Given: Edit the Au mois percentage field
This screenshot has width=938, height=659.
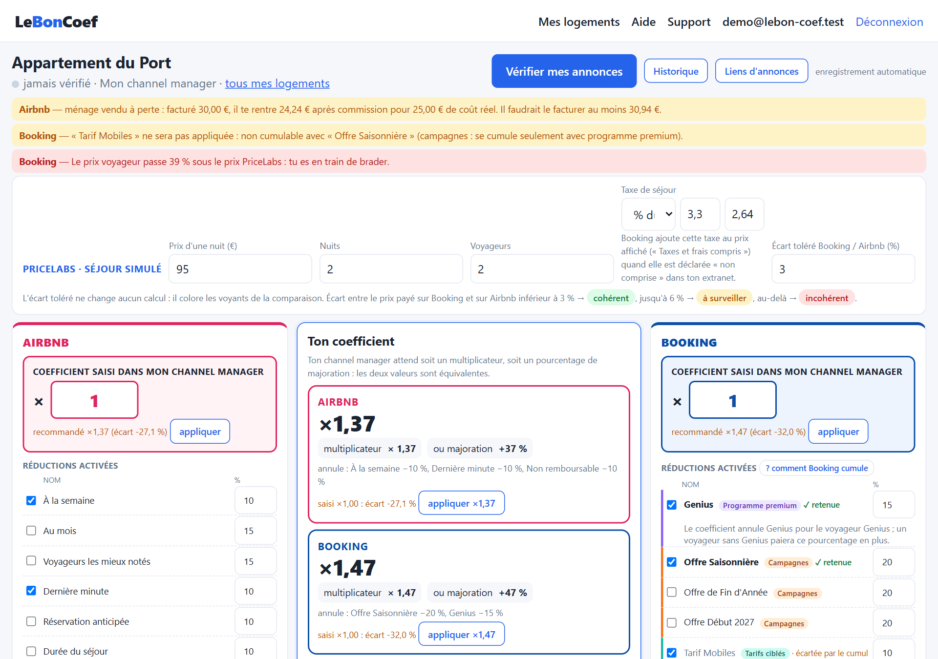Looking at the screenshot, I should pyautogui.click(x=256, y=531).
